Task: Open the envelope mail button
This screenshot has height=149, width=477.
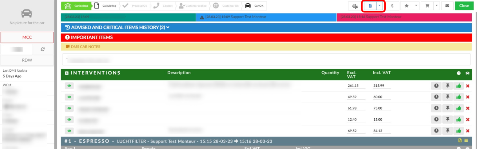Action: [x=447, y=6]
